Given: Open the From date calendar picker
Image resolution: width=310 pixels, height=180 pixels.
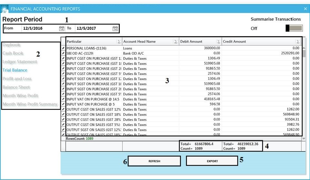Looking at the screenshot, I should point(61,28).
